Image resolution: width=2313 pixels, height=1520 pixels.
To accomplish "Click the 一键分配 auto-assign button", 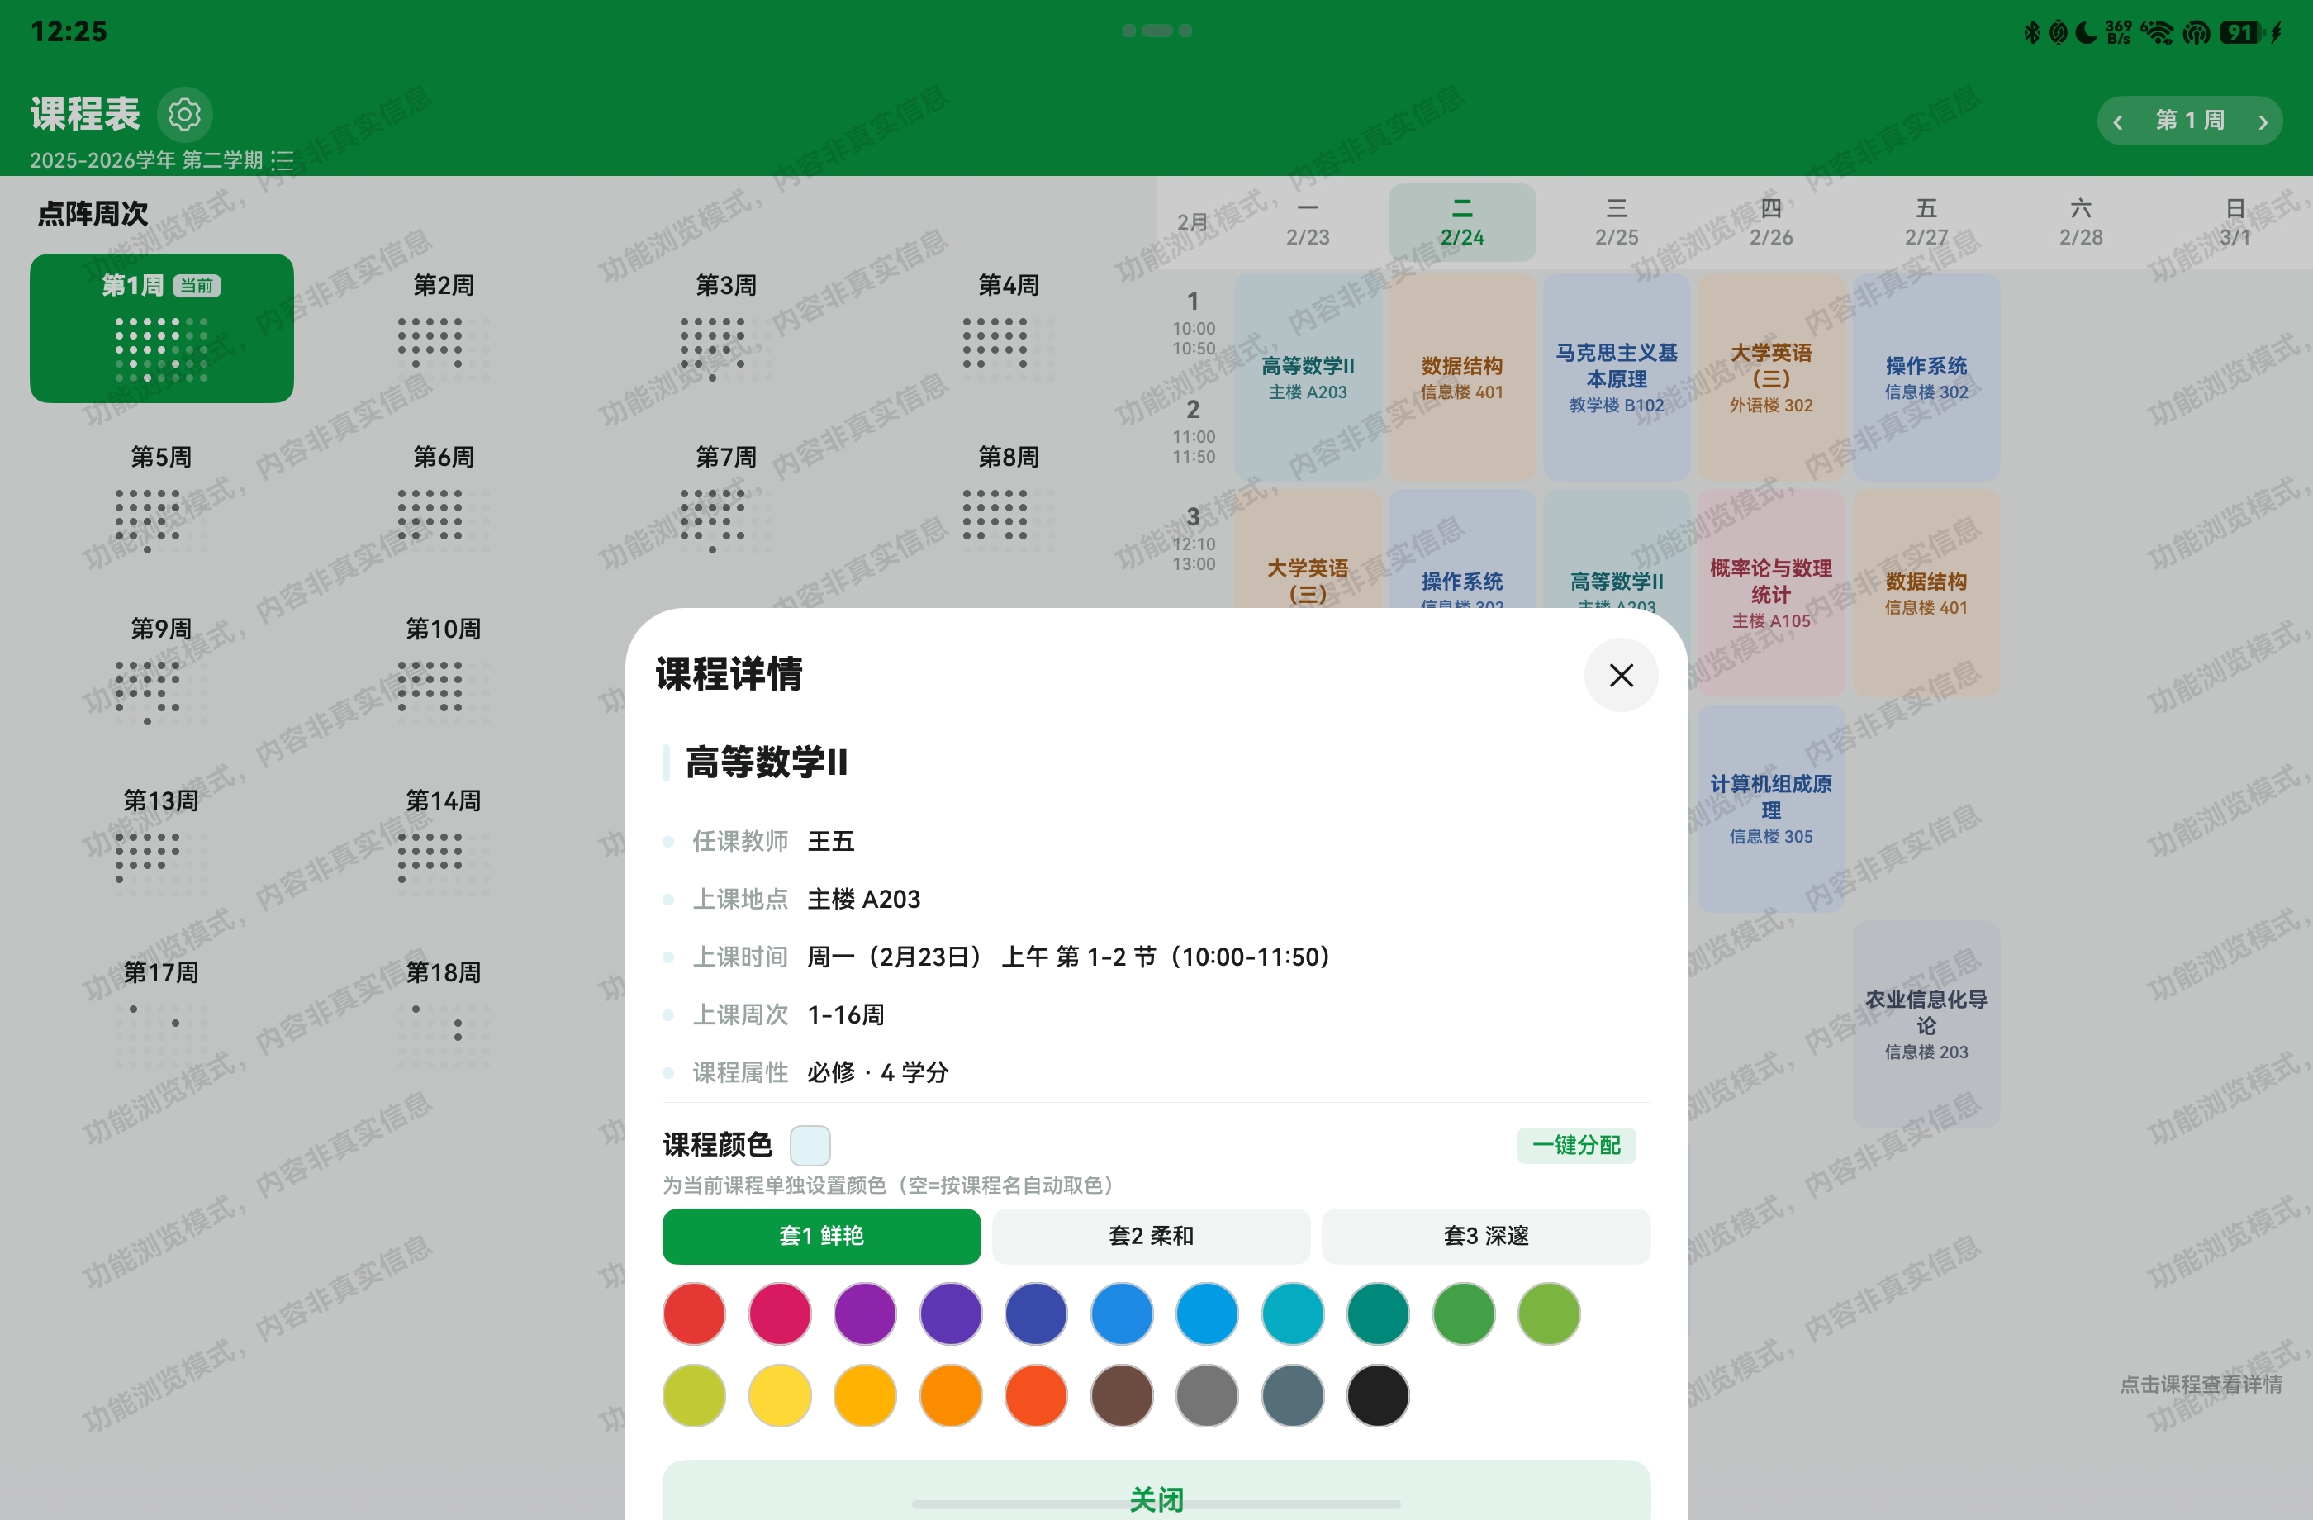I will coord(1576,1145).
